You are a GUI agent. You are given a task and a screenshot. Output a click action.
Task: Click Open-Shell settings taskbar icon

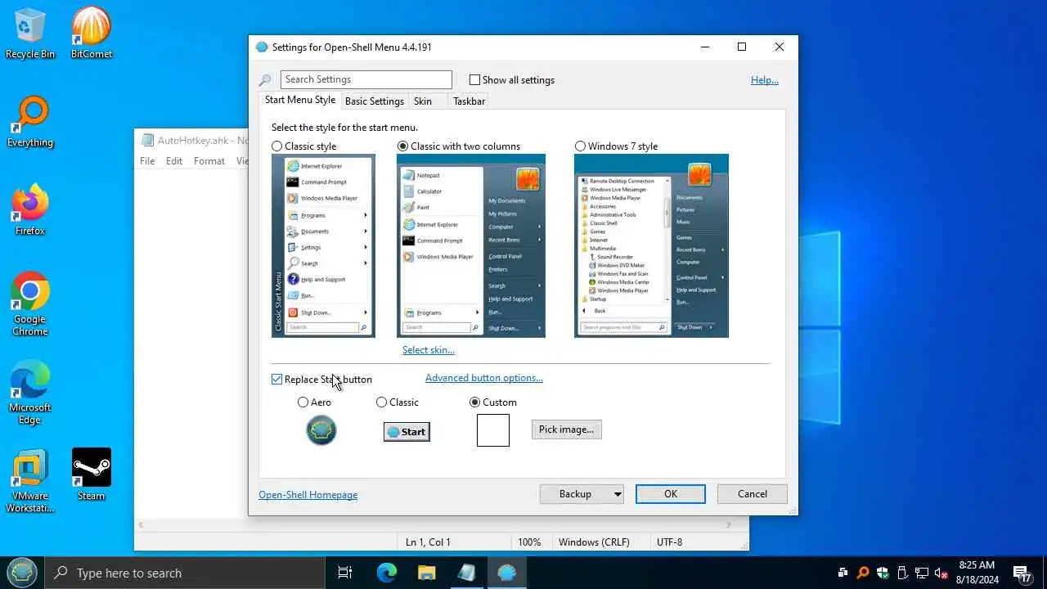click(507, 573)
